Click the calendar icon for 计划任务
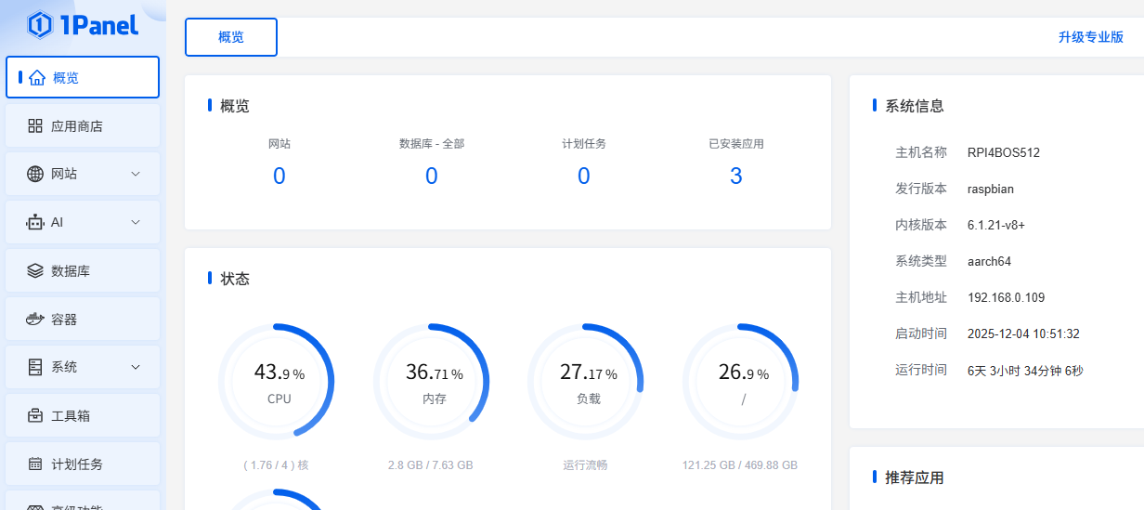1144x510 pixels. [35, 464]
